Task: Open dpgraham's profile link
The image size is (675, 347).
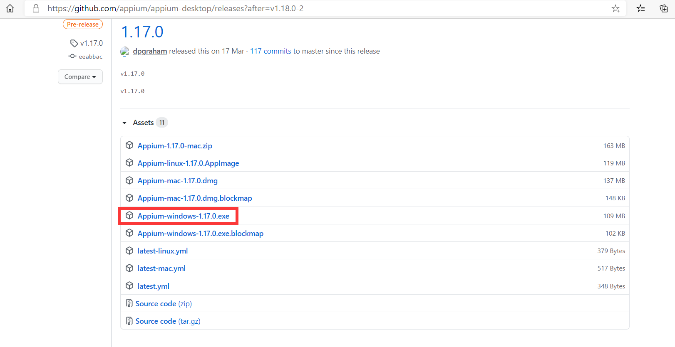Action: 150,51
